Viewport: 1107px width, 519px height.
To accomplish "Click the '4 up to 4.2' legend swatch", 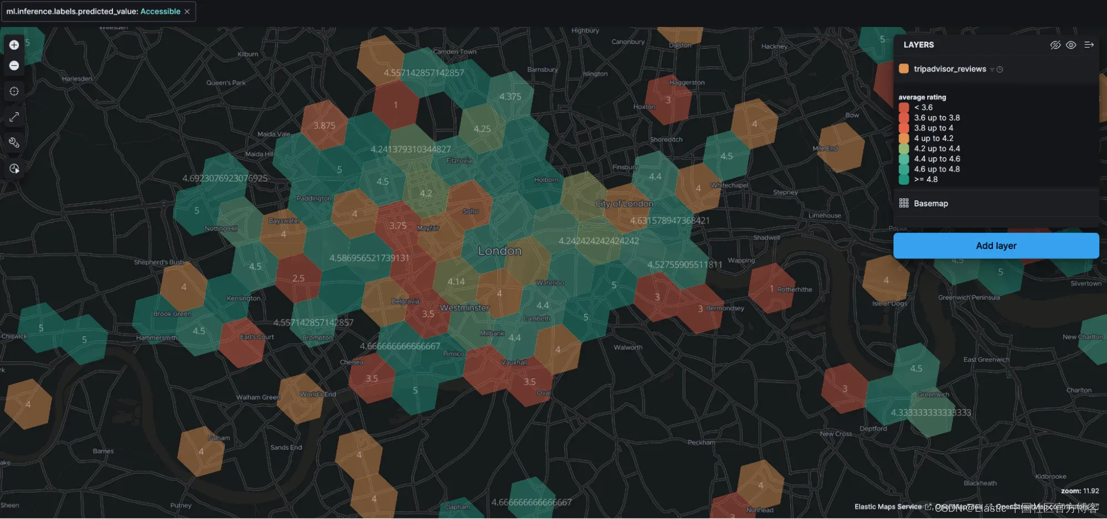I will [x=904, y=138].
